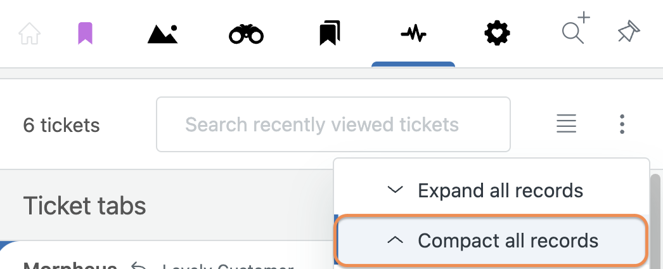Choose Compact all records
This screenshot has height=269, width=663.
click(x=491, y=240)
